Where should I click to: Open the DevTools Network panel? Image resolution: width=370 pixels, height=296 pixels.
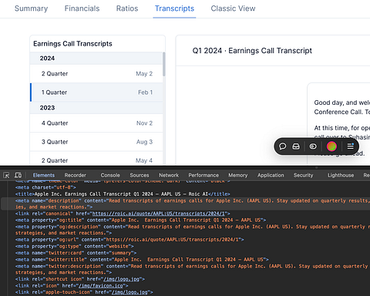pyautogui.click(x=169, y=175)
